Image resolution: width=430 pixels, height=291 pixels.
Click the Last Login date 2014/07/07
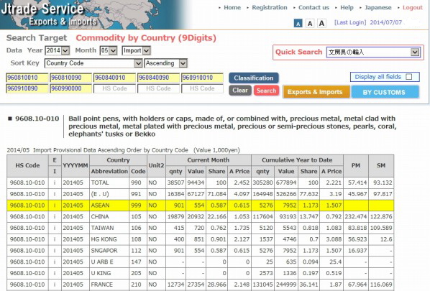pos(386,22)
